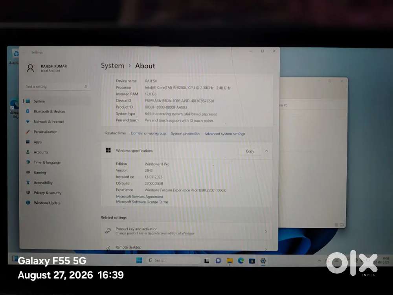This screenshot has width=393, height=295.
Task: Open Microsoft Services Agreement link
Action: (140, 197)
